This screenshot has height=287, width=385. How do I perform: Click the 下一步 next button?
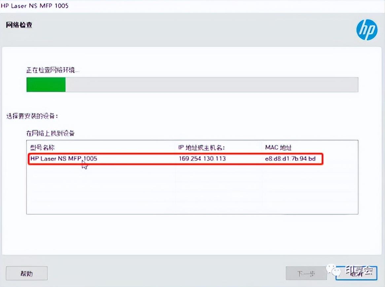(306, 273)
